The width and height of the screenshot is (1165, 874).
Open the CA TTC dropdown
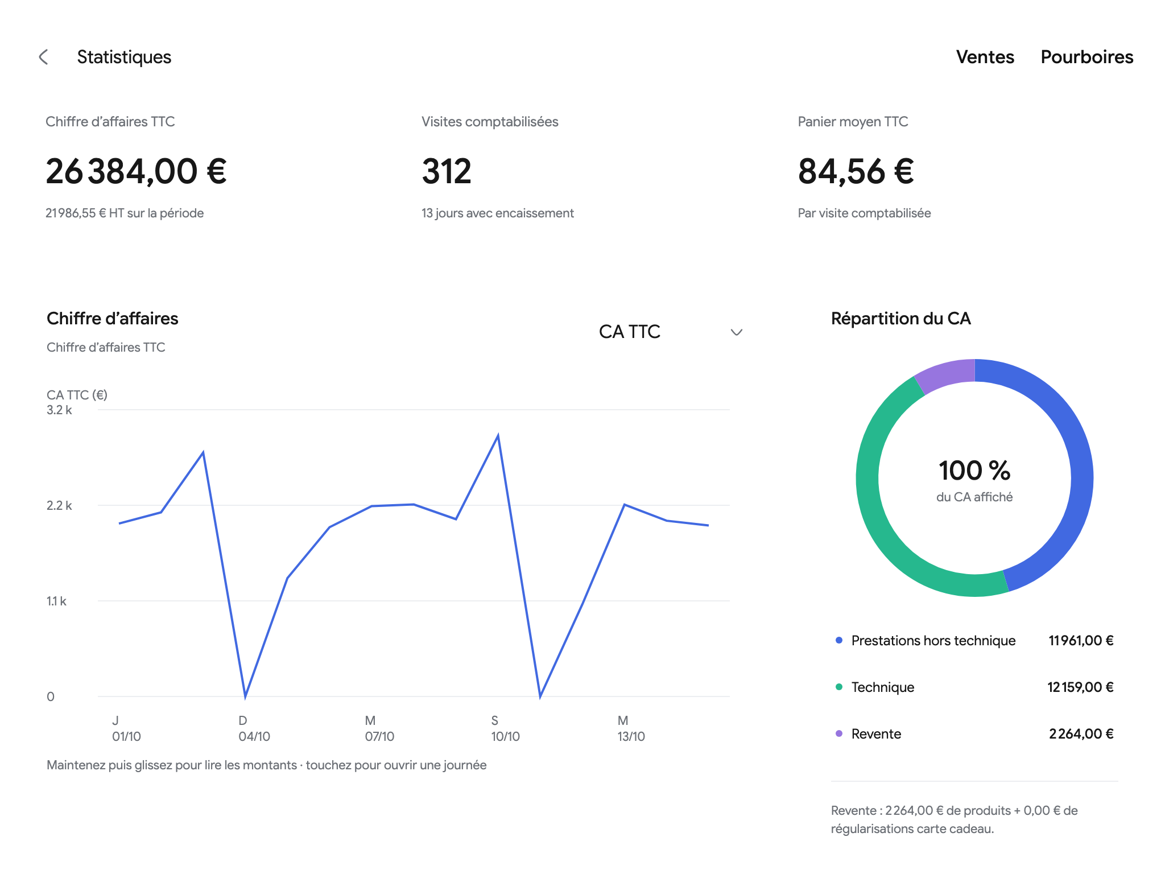671,332
